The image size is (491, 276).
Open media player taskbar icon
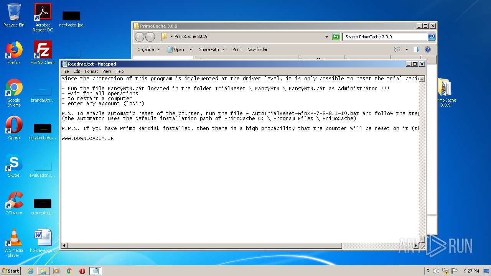(56, 271)
